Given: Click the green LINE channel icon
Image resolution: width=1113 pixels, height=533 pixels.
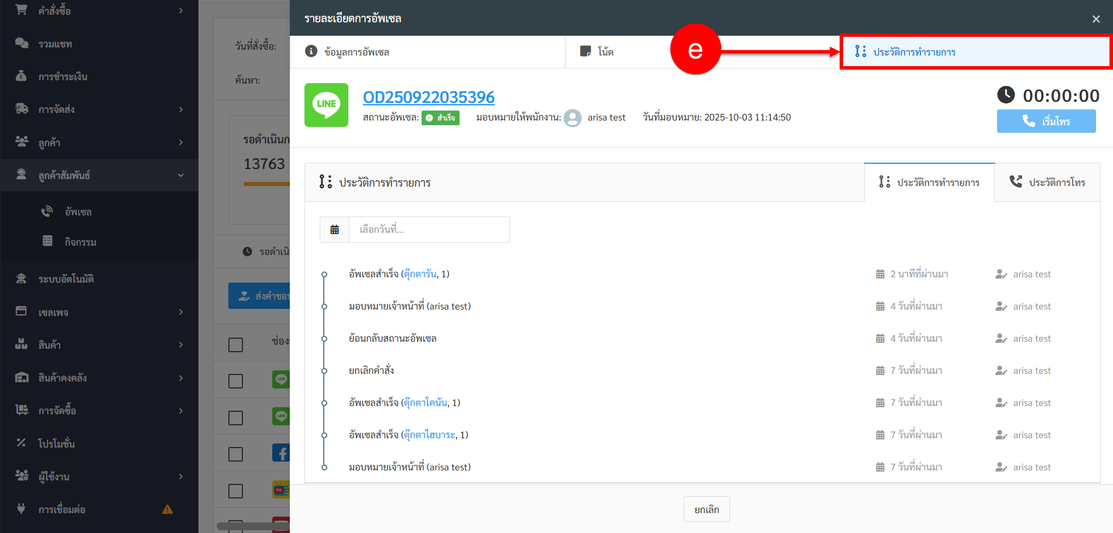Looking at the screenshot, I should 326,105.
